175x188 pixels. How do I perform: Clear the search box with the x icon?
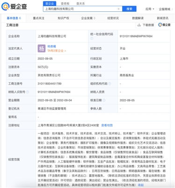(x=118, y=9)
